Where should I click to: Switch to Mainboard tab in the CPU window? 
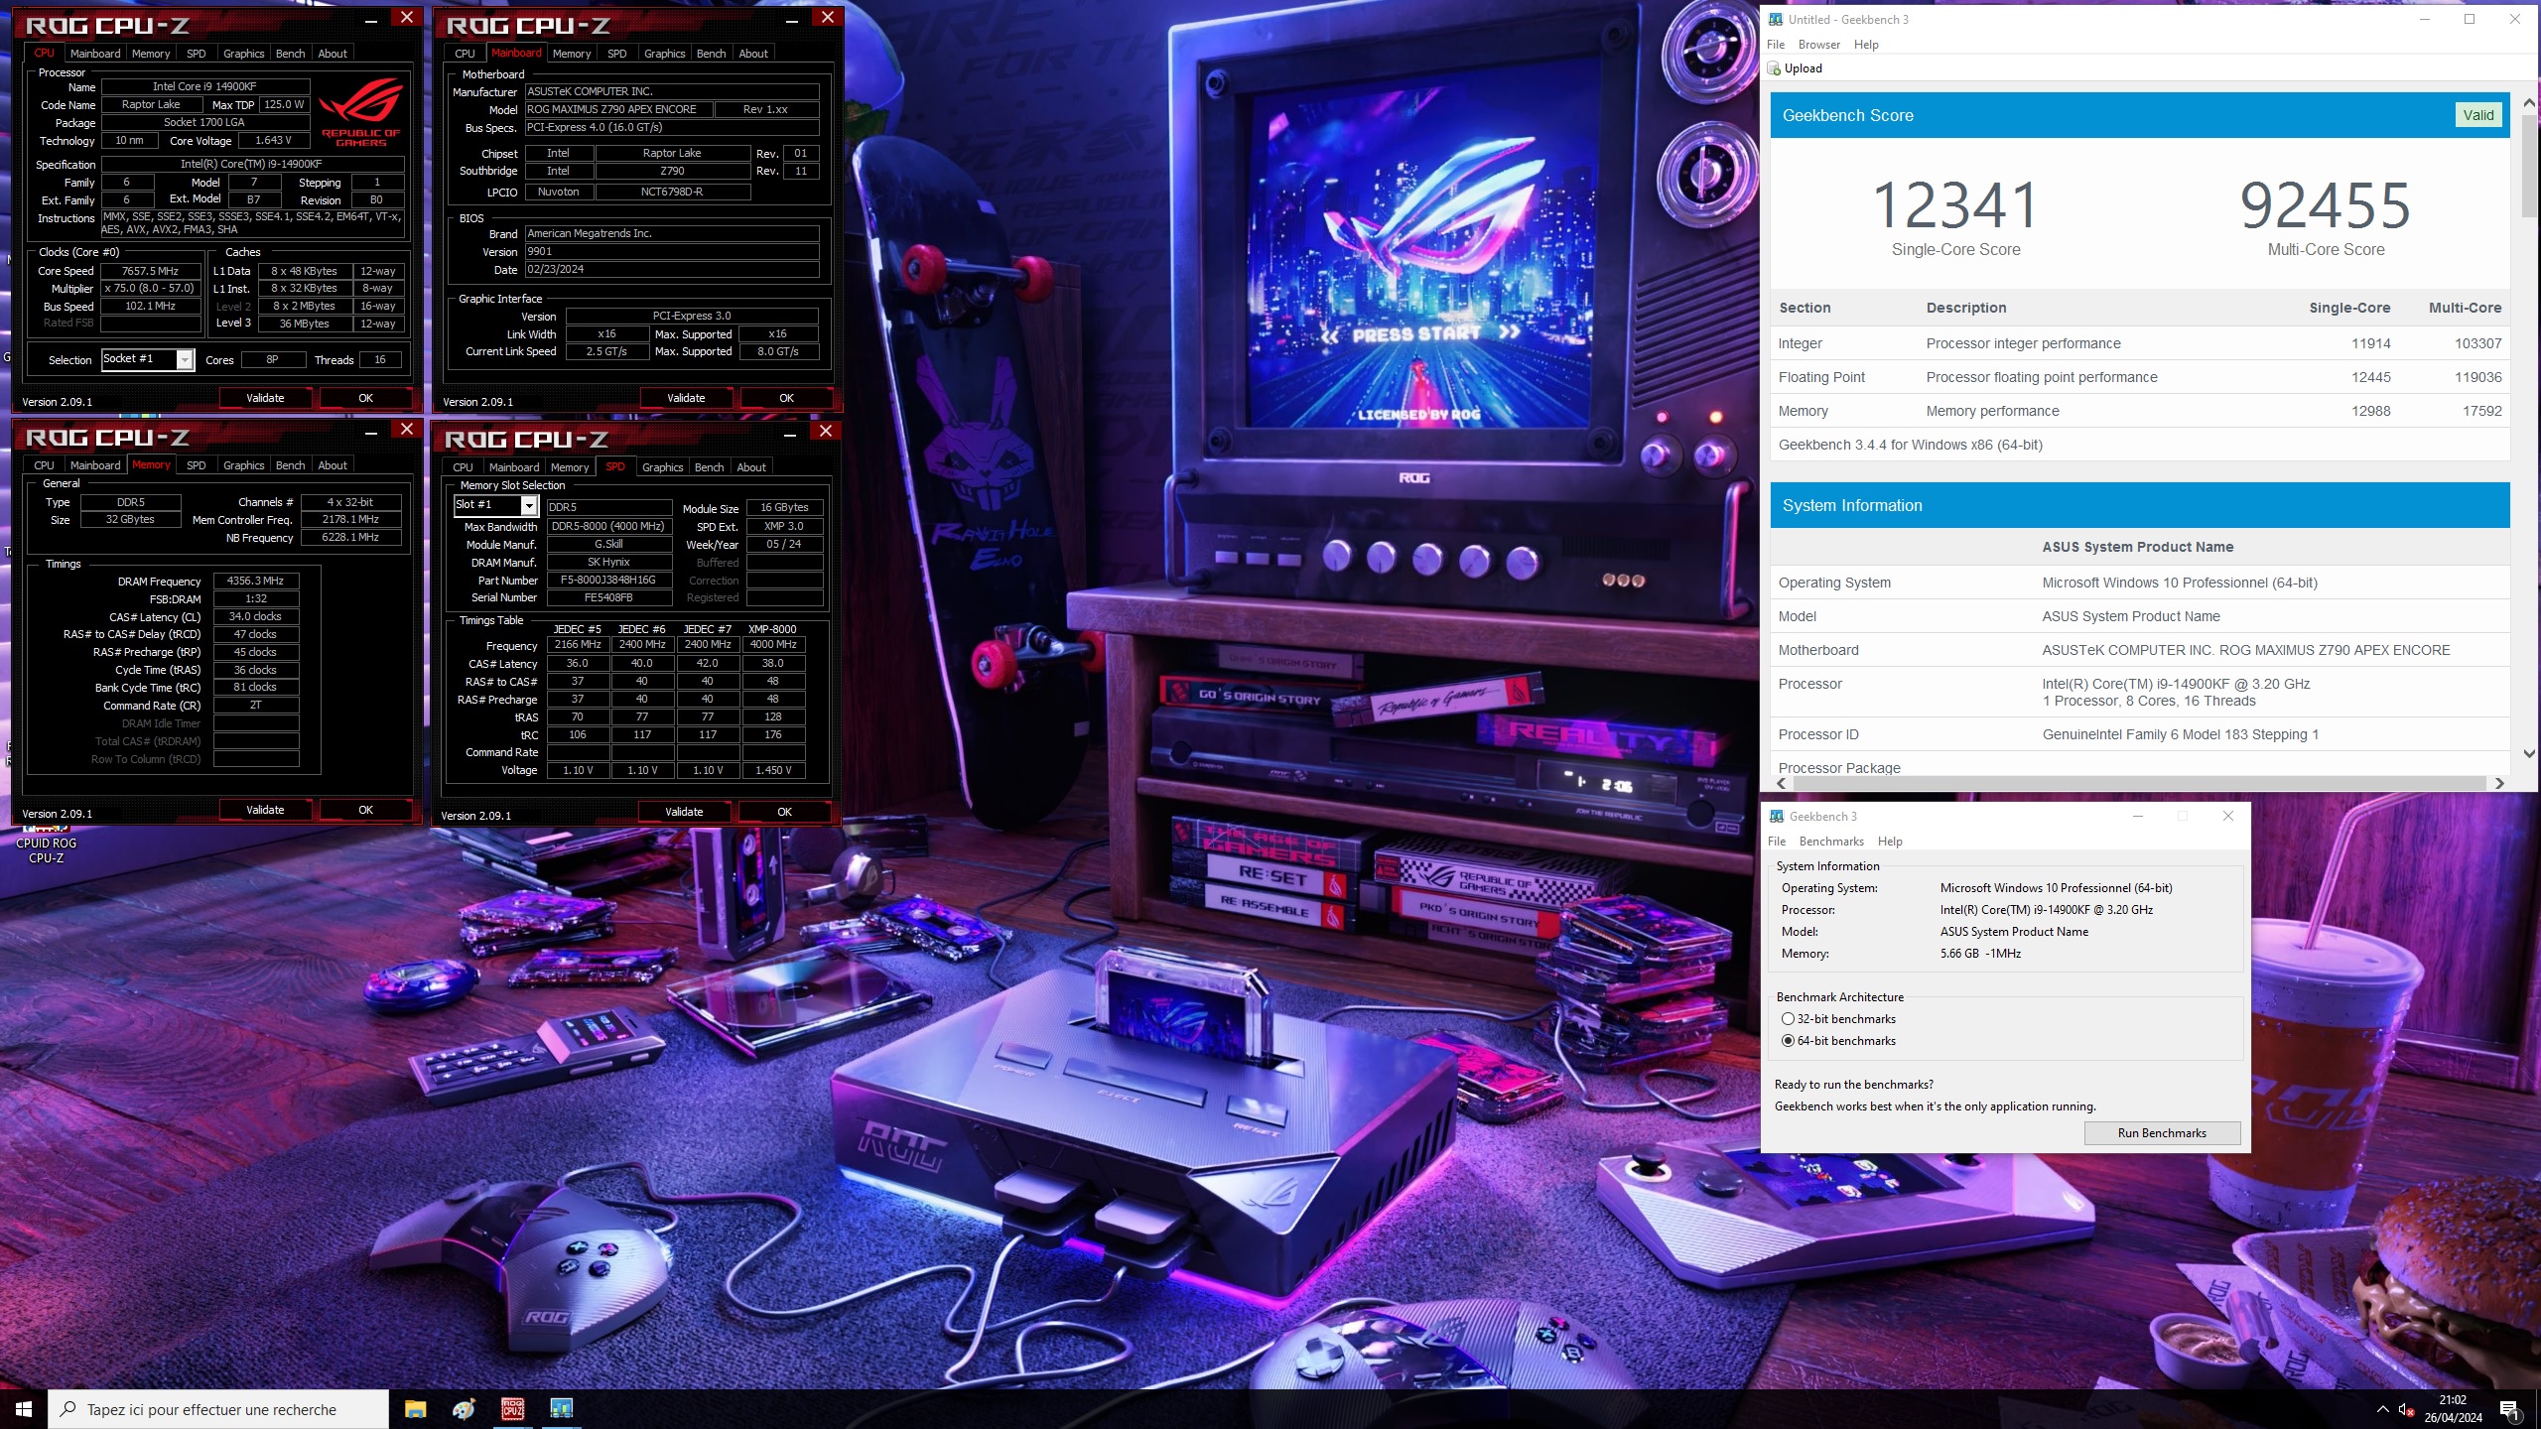tap(95, 54)
